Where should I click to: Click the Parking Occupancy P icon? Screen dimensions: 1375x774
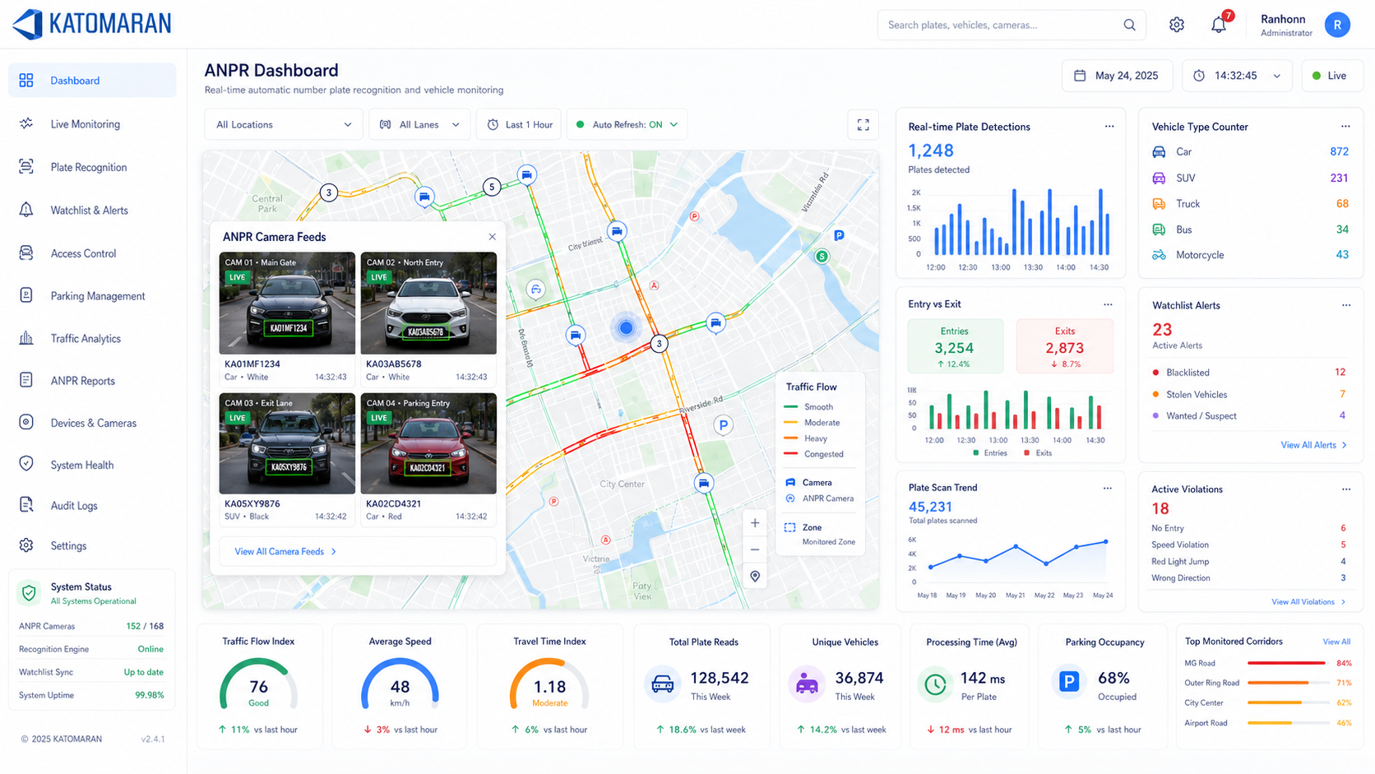[x=1069, y=681]
